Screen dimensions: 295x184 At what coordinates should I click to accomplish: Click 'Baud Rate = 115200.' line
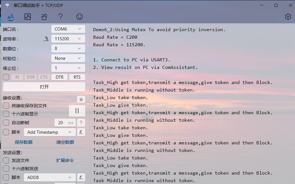(119, 45)
